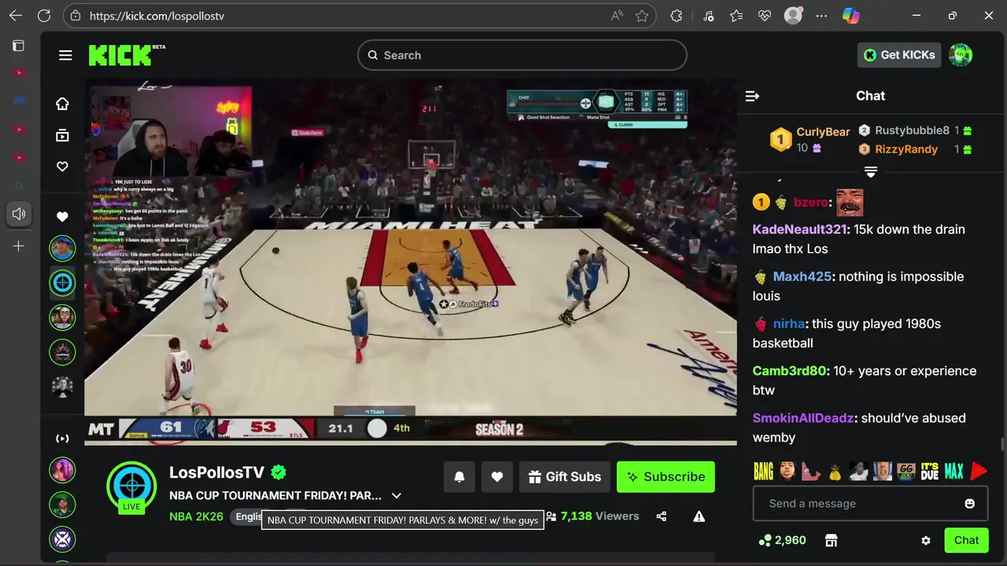Screen dimensions: 1007x566
Task: Open the emoji picker in chat
Action: coord(970,503)
